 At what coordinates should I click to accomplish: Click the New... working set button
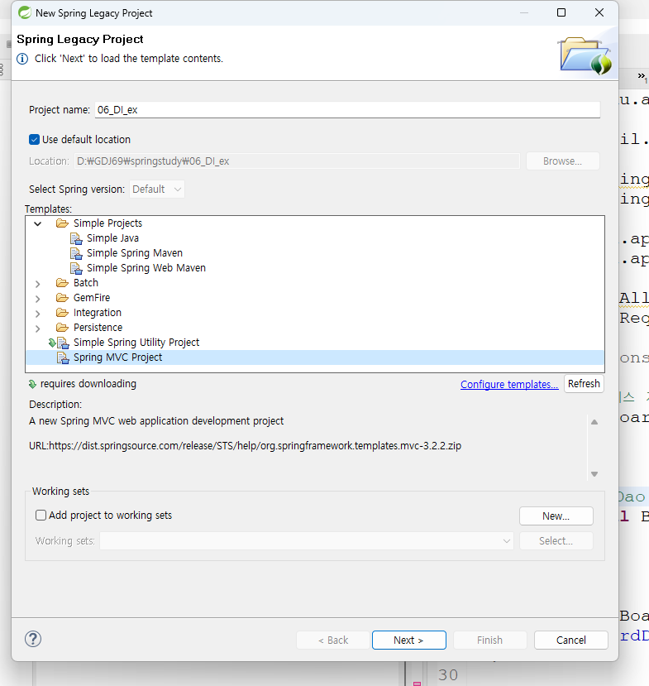click(556, 516)
